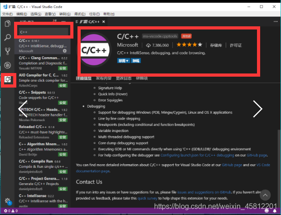Select C/C++ 0.16.1 extension in list
The height and width of the screenshot is (215, 281).
click(x=43, y=46)
